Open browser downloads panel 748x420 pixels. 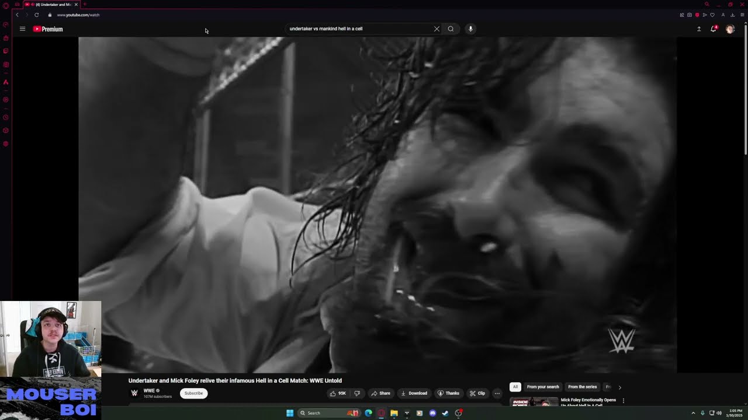(733, 15)
